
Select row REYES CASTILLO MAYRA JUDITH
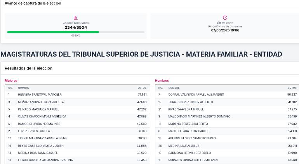coord(77,146)
